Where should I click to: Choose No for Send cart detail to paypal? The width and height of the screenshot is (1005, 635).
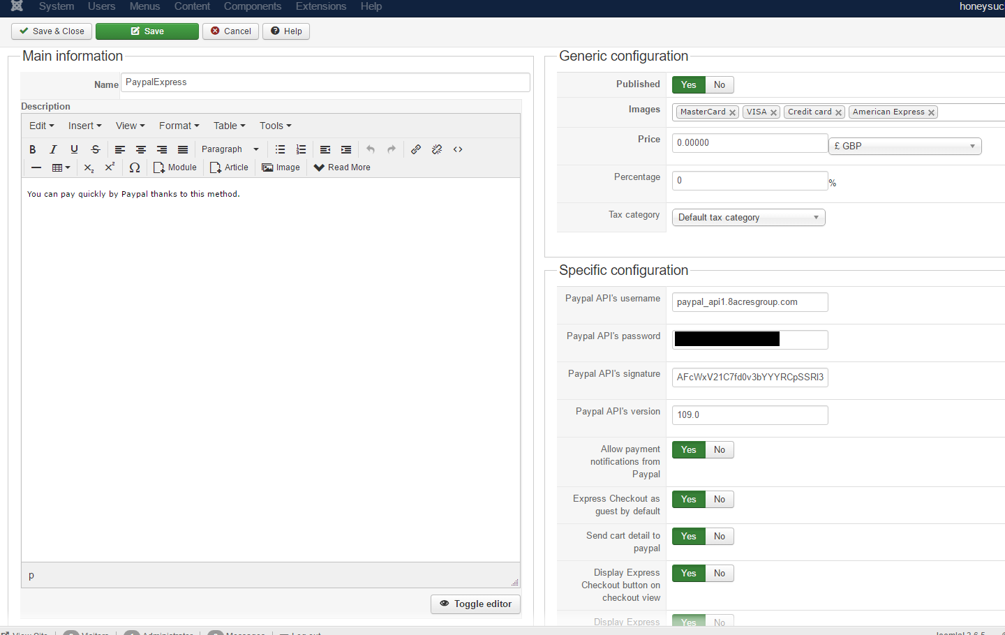[720, 537]
